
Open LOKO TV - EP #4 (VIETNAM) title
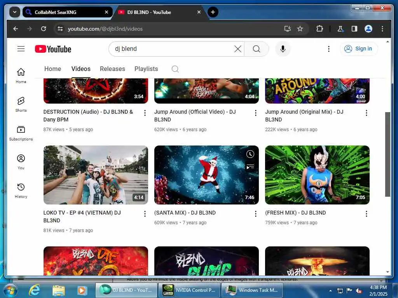coord(82,217)
